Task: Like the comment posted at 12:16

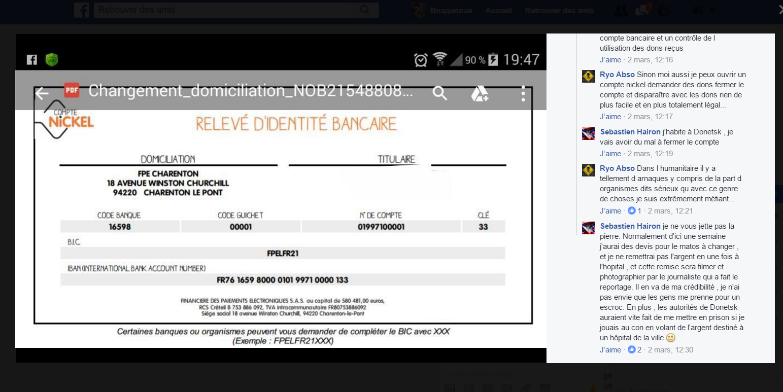Action: coord(610,60)
